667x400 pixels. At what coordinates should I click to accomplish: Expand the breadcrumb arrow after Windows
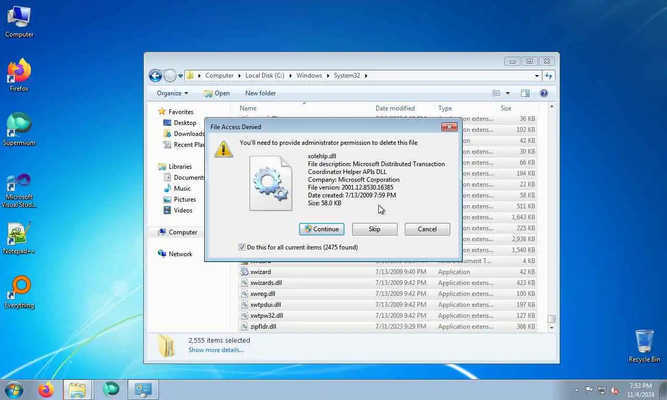pos(328,76)
